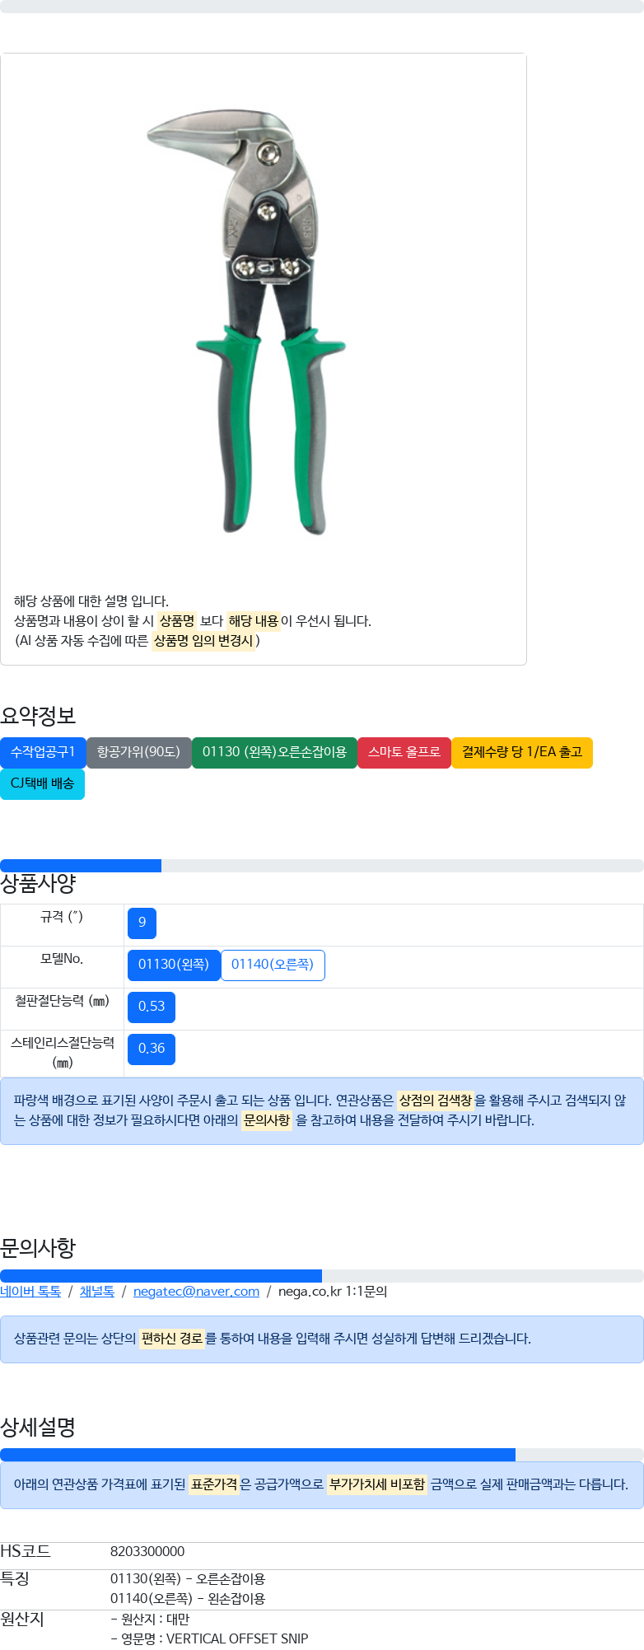The width and height of the screenshot is (644, 1650).
Task: Click the 요약정보 heading
Action: tap(38, 716)
